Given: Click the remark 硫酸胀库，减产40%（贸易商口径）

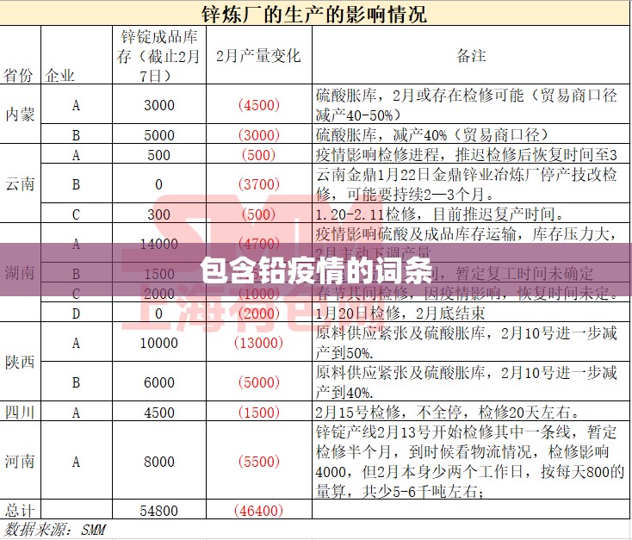Looking at the screenshot, I should 431,134.
